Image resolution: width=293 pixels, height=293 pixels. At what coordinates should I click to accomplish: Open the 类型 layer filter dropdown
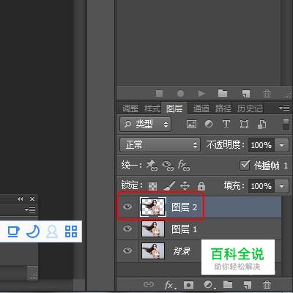(145, 125)
